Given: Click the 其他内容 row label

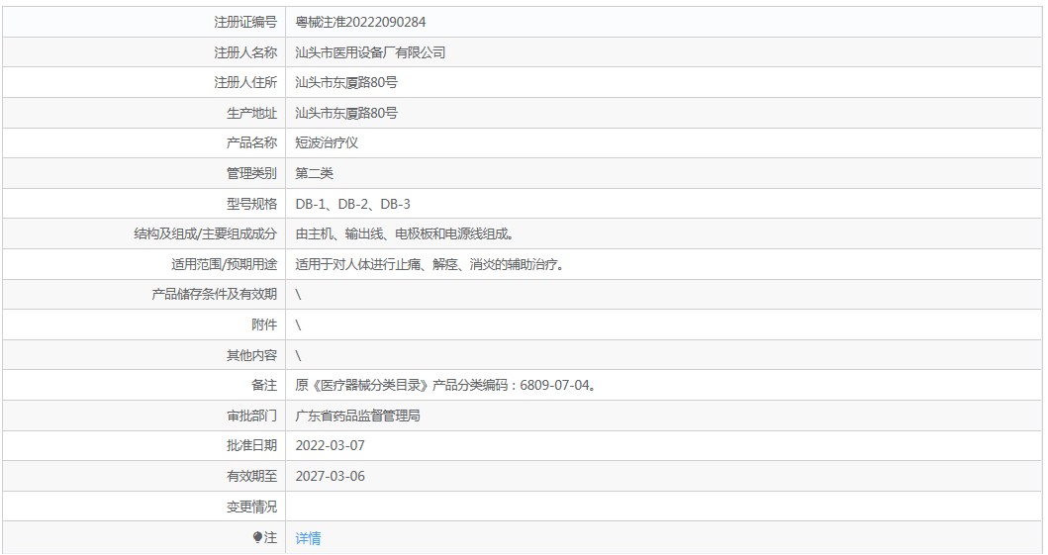Looking at the screenshot, I should pyautogui.click(x=251, y=355).
